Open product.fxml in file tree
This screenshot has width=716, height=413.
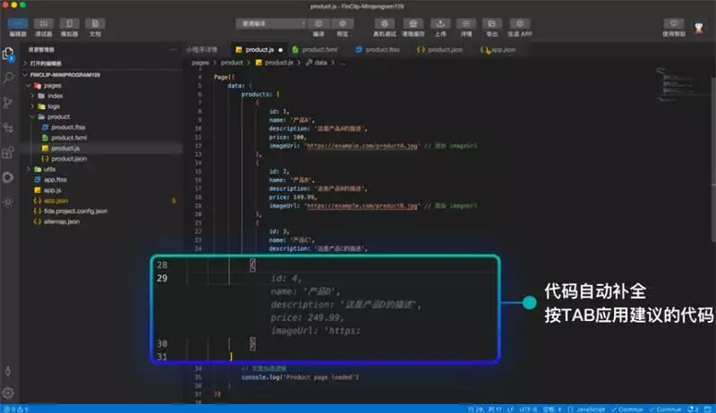pos(64,138)
